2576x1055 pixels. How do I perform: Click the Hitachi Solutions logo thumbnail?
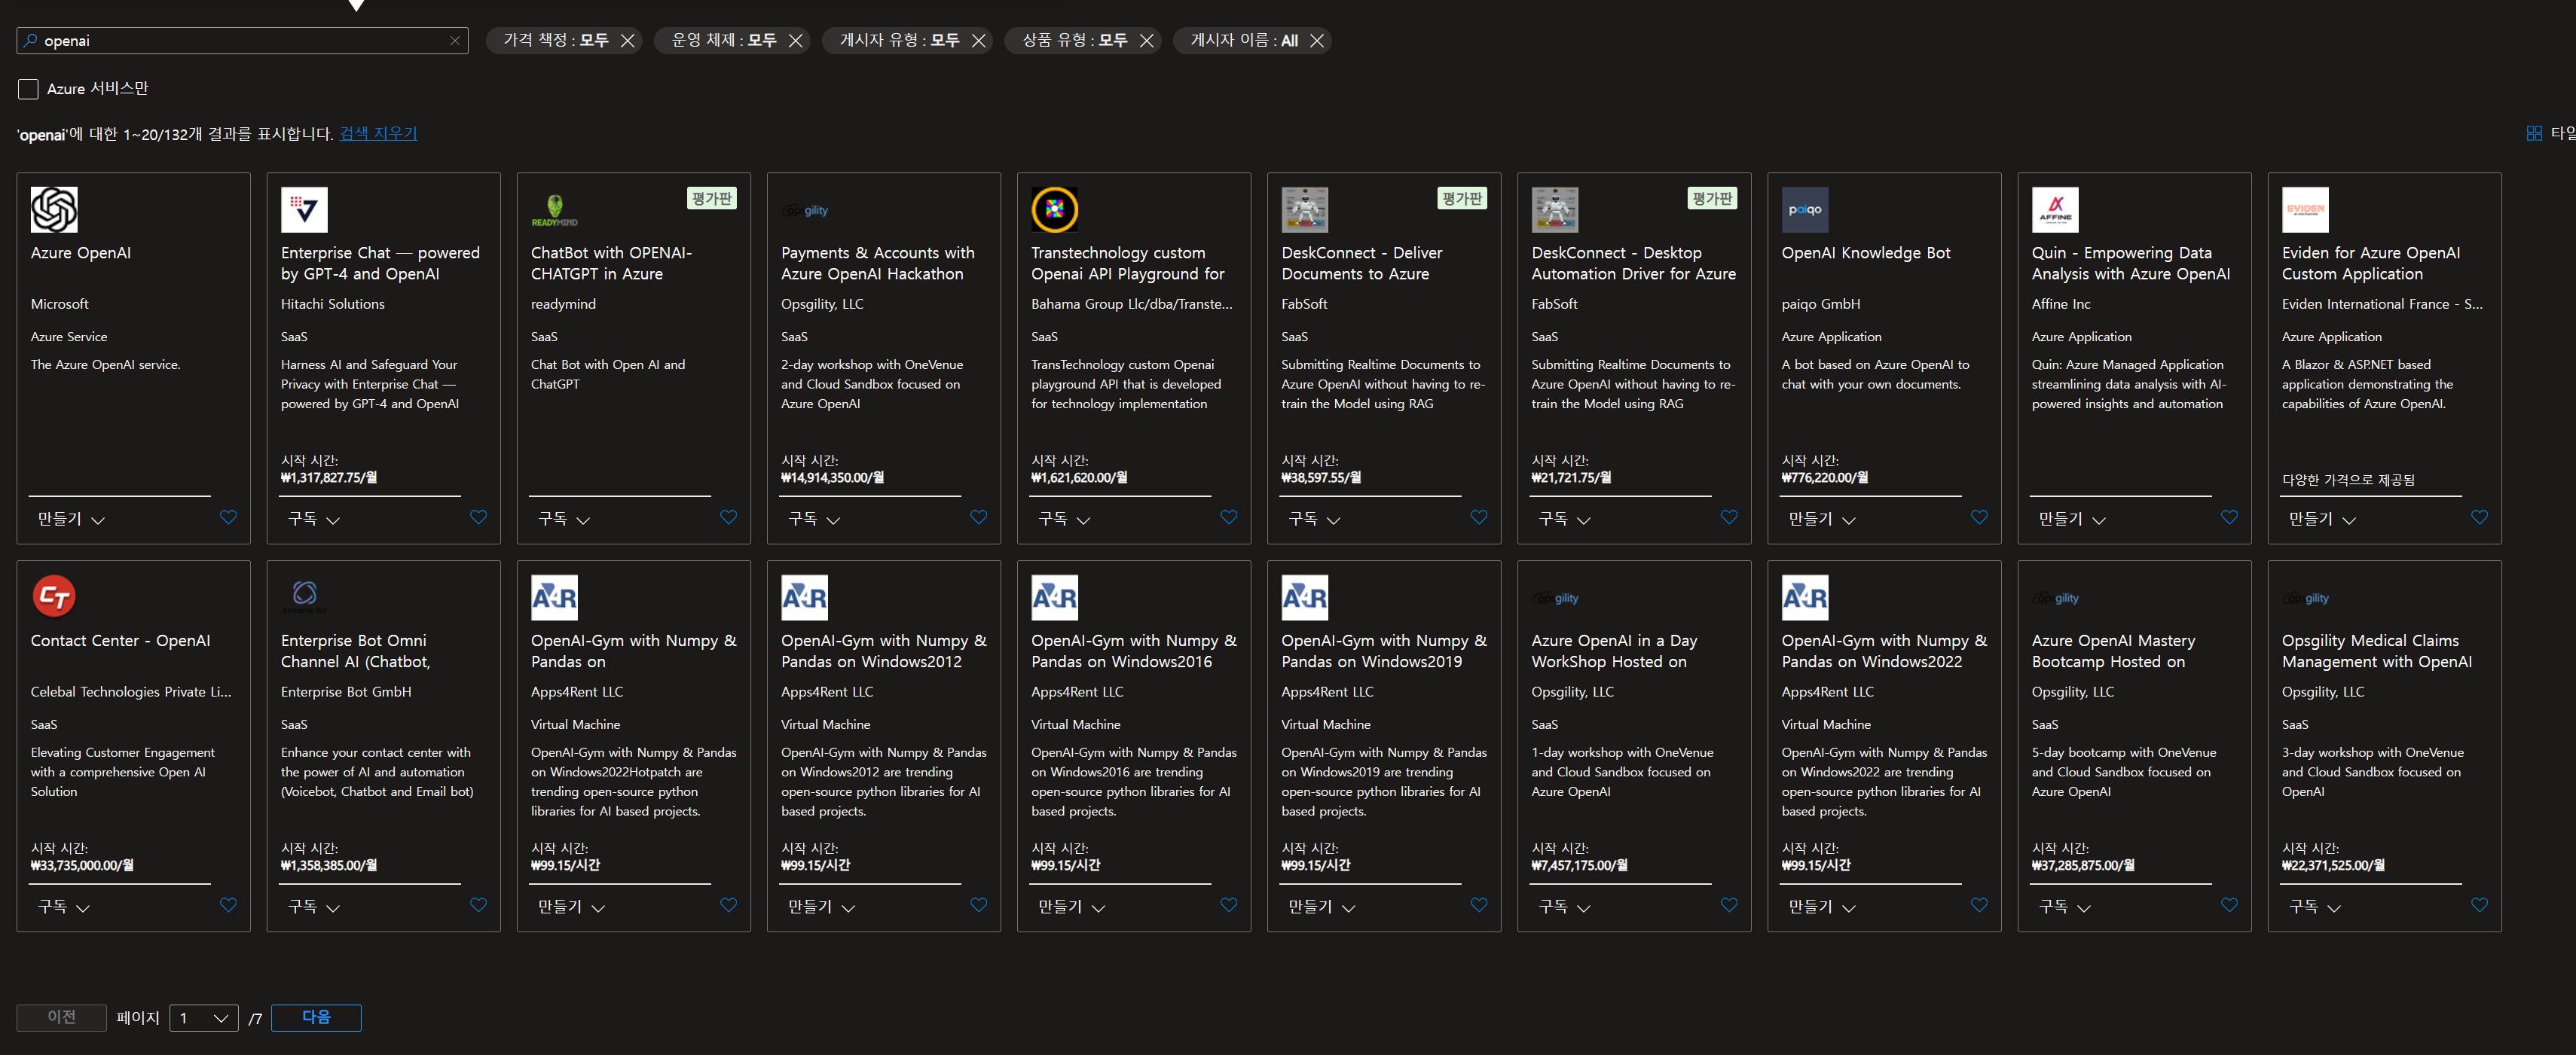[304, 210]
